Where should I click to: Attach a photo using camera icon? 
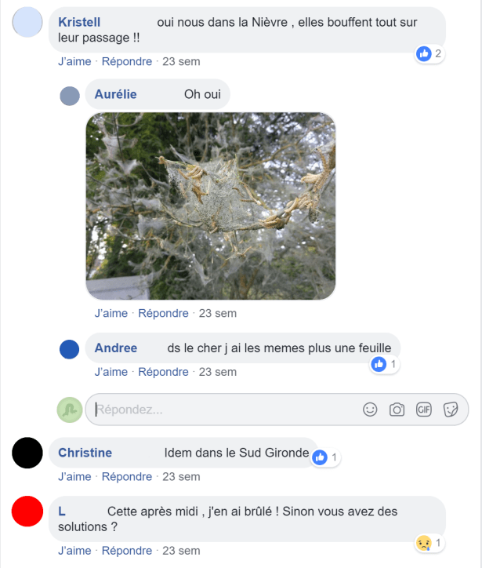tap(397, 410)
